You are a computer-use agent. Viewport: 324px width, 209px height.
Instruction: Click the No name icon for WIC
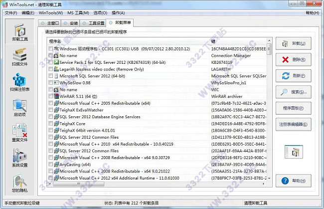coord(56,89)
